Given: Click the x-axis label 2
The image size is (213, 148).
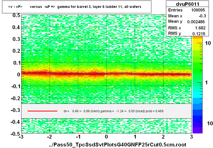Looking at the screenshot, I should pos(163,137).
